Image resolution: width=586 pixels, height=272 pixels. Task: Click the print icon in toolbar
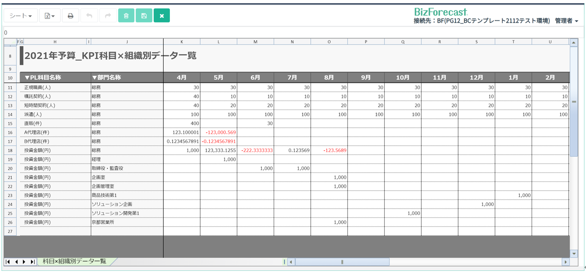tap(70, 16)
